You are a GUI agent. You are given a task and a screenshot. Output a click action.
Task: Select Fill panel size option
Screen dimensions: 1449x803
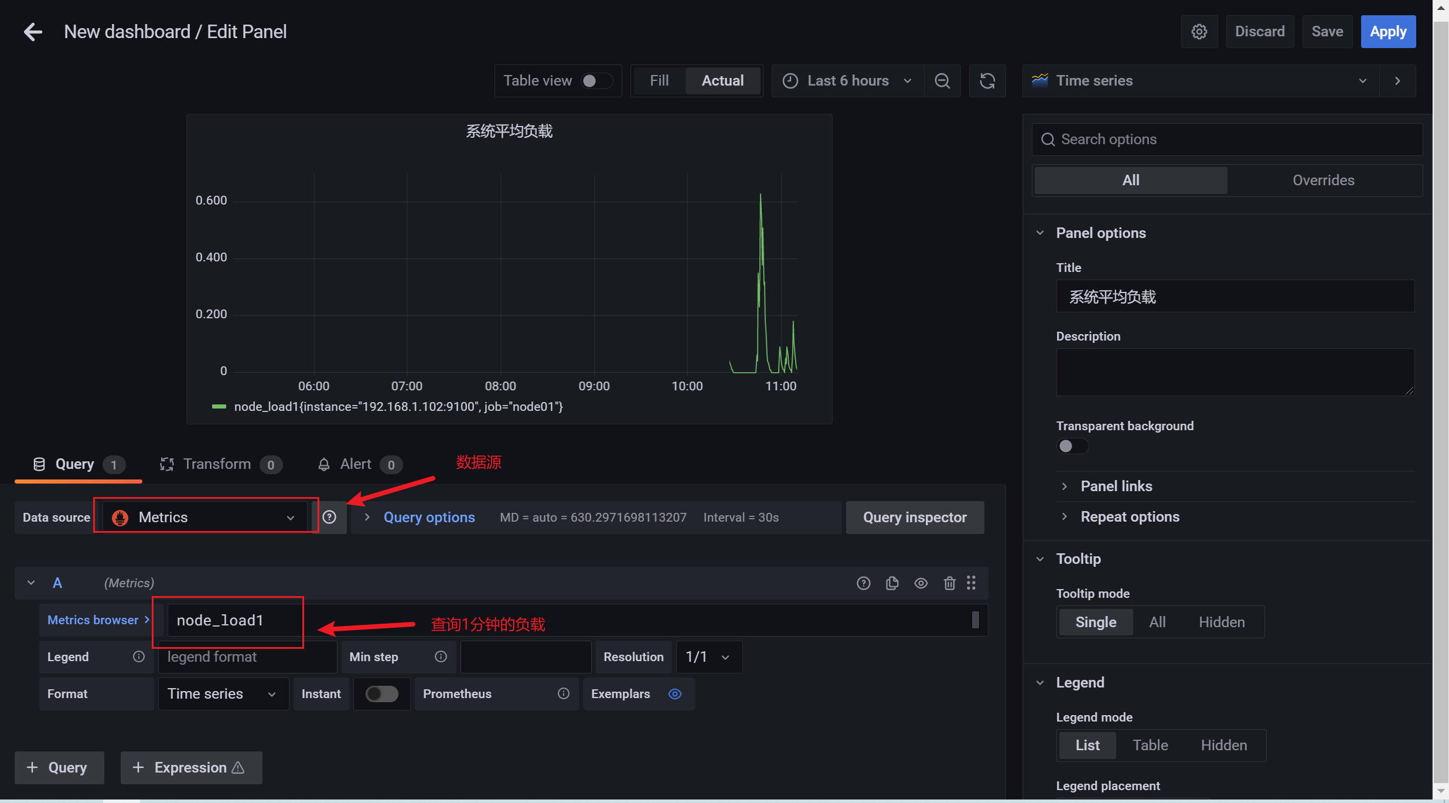point(659,81)
